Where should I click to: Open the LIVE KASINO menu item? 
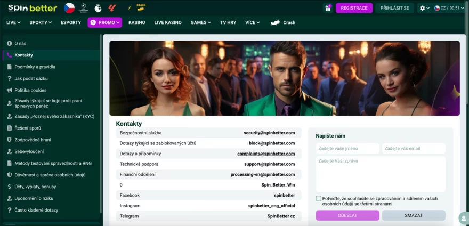pyautogui.click(x=168, y=22)
